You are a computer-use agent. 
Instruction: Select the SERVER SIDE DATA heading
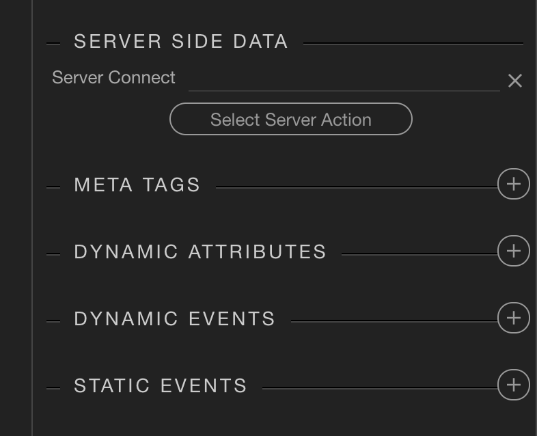pos(180,42)
